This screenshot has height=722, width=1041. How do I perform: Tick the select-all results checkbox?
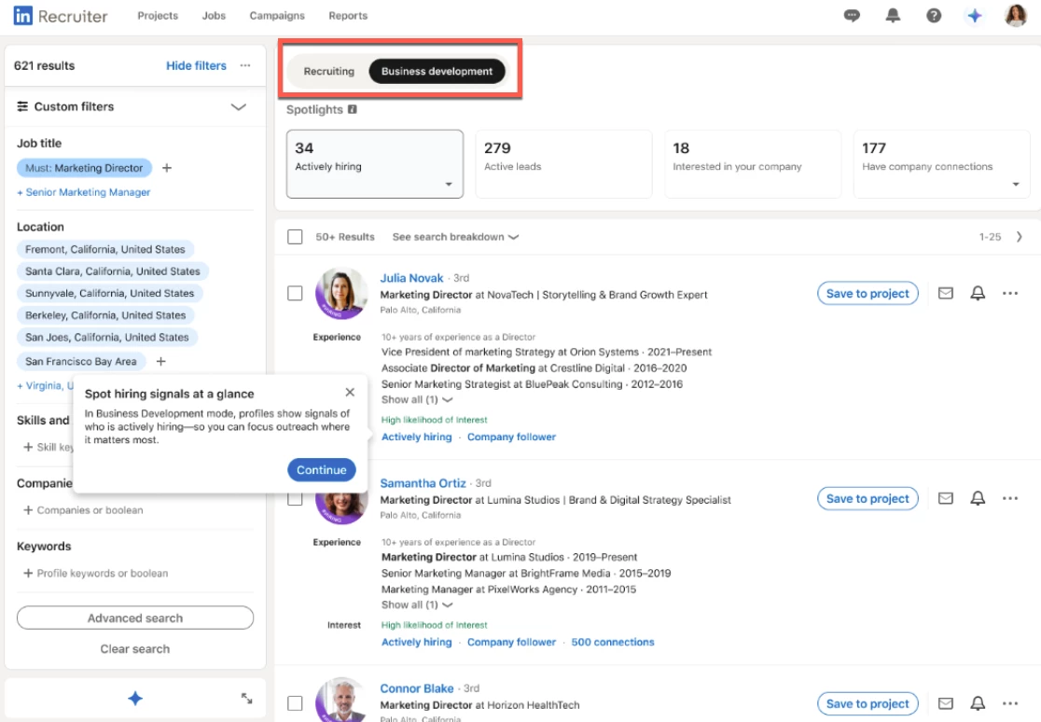pos(295,237)
